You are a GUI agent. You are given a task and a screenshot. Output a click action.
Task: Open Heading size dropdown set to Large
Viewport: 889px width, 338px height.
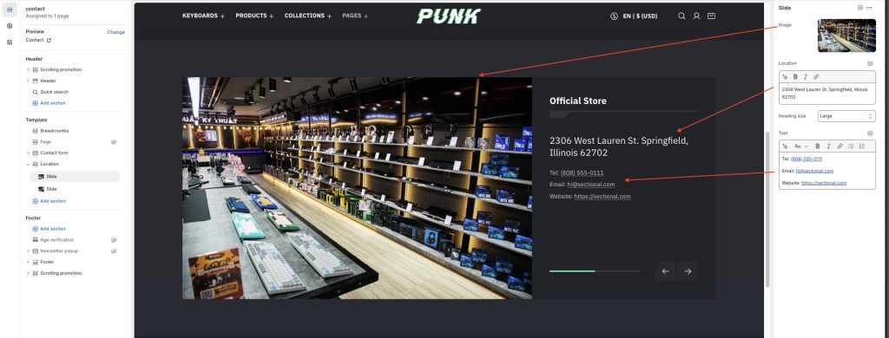(846, 116)
